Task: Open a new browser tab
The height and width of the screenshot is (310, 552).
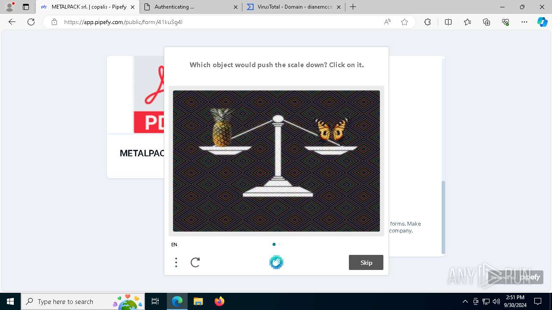Action: click(353, 7)
